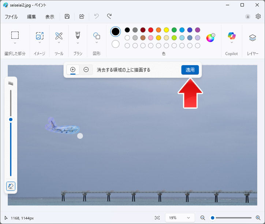Pick the purple color swatch

click(x=198, y=30)
